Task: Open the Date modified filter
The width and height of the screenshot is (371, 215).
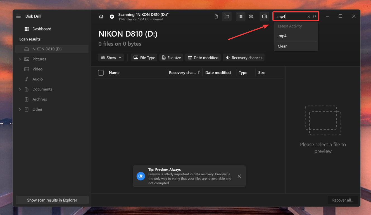Action: [x=203, y=58]
